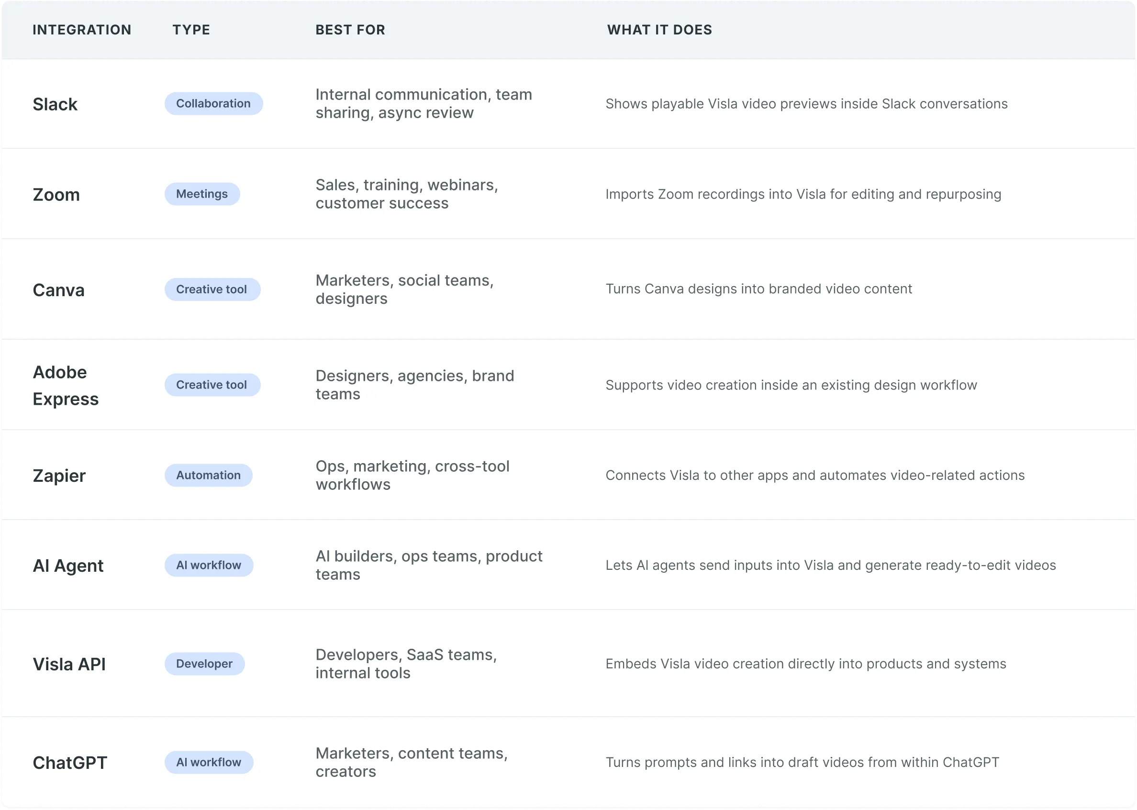Screen dimensions: 1137x810
Task: Click 'Marketers, social teams, designers' cell
Action: coord(405,289)
